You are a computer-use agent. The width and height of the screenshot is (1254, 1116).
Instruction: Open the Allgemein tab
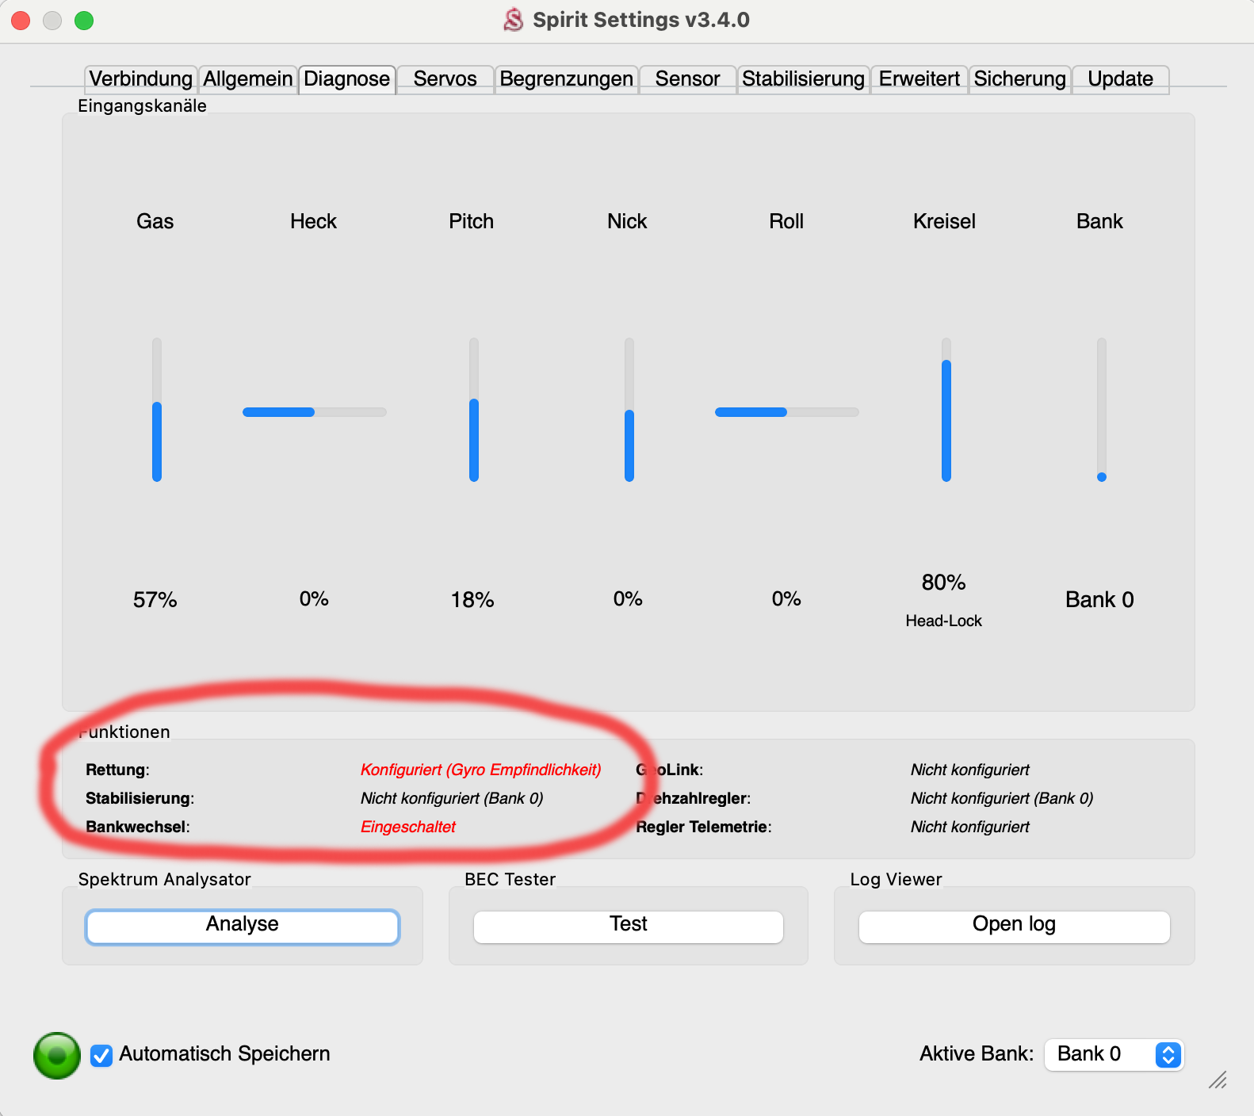[247, 79]
